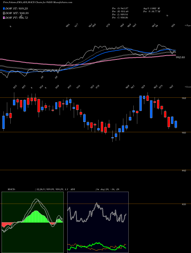Click the 'Pre H: 951.48' high value
191x253 pixels.
120,11
